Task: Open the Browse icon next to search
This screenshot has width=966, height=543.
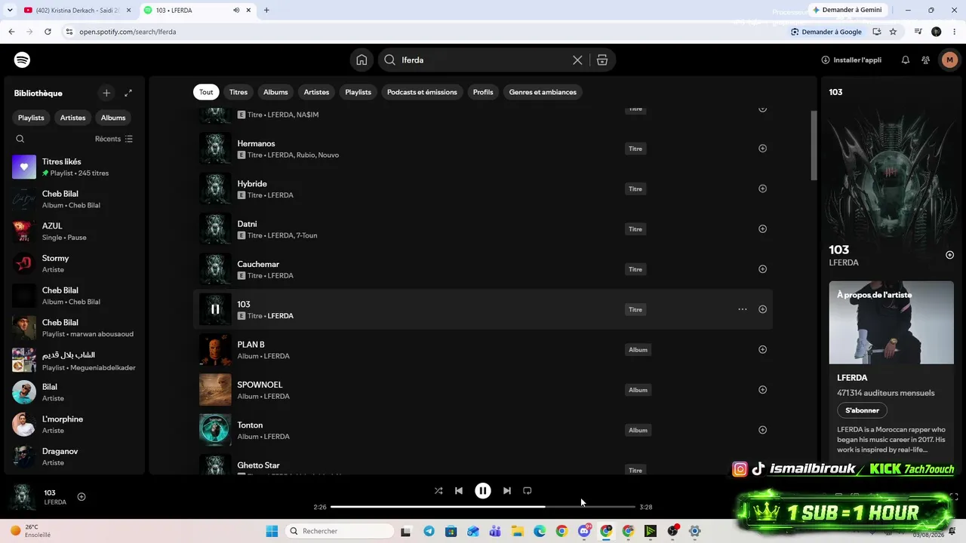Action: [x=602, y=60]
